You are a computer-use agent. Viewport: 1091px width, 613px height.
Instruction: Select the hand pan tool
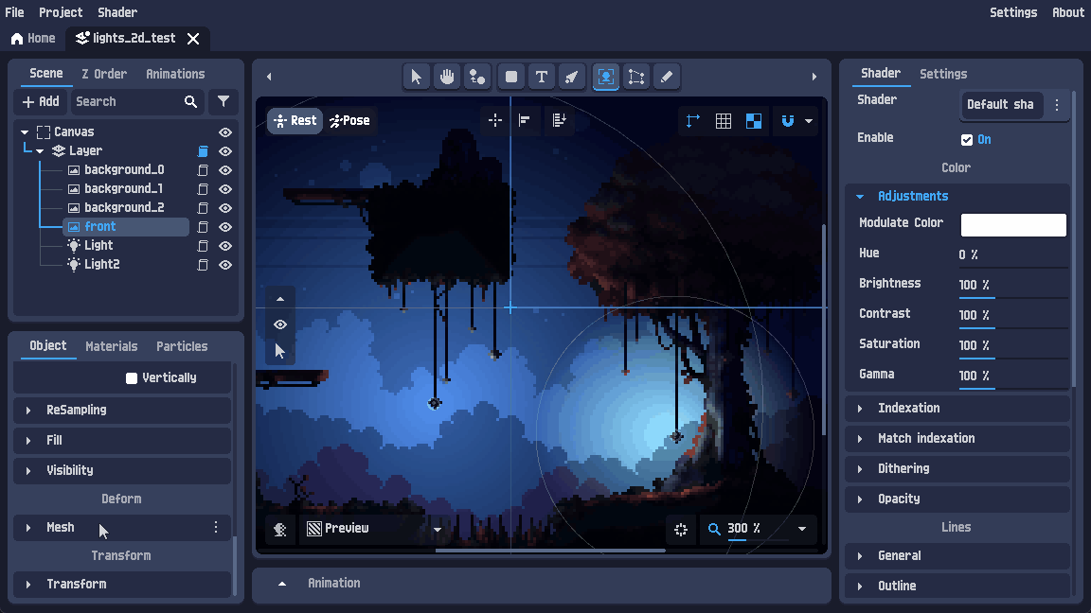pyautogui.click(x=447, y=77)
